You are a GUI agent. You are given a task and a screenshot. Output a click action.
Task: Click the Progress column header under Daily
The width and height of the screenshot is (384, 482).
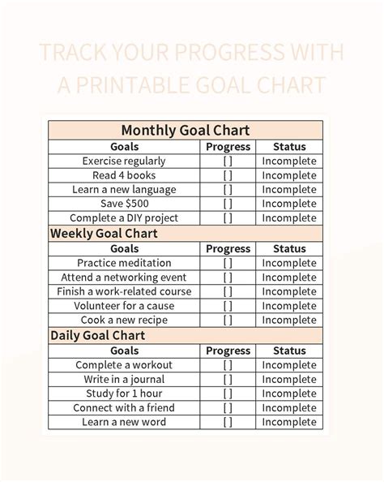click(x=228, y=351)
